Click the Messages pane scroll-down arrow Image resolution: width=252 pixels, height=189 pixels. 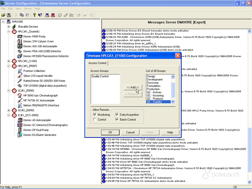coord(249,182)
